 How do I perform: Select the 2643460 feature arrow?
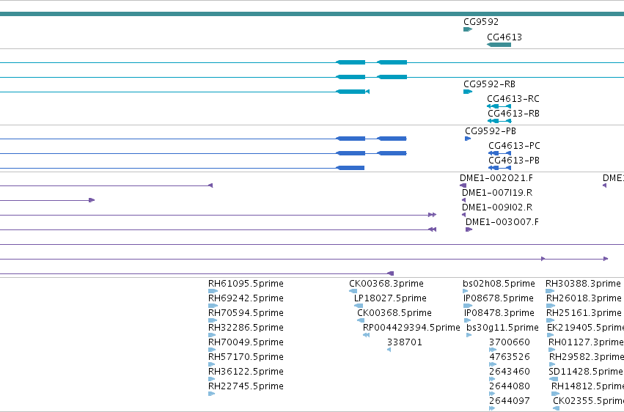[492, 379]
